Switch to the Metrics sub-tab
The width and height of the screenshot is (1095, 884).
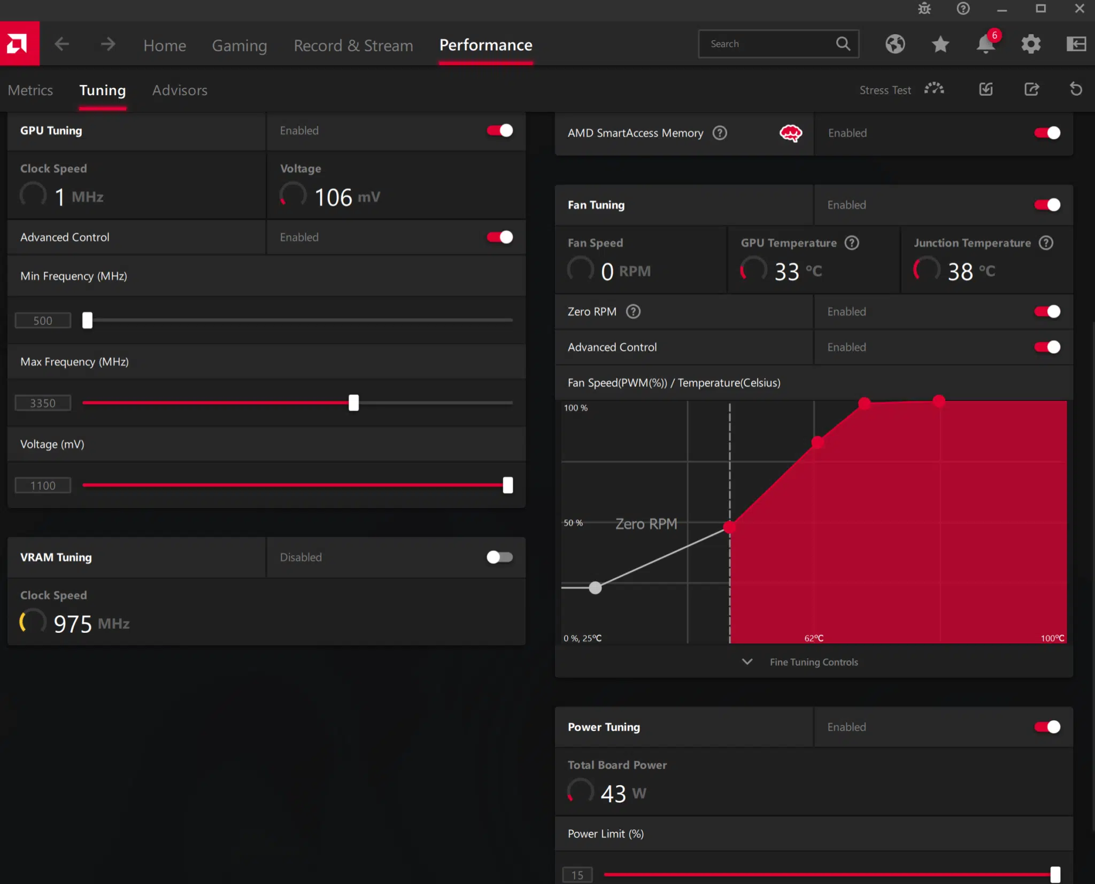coord(30,90)
